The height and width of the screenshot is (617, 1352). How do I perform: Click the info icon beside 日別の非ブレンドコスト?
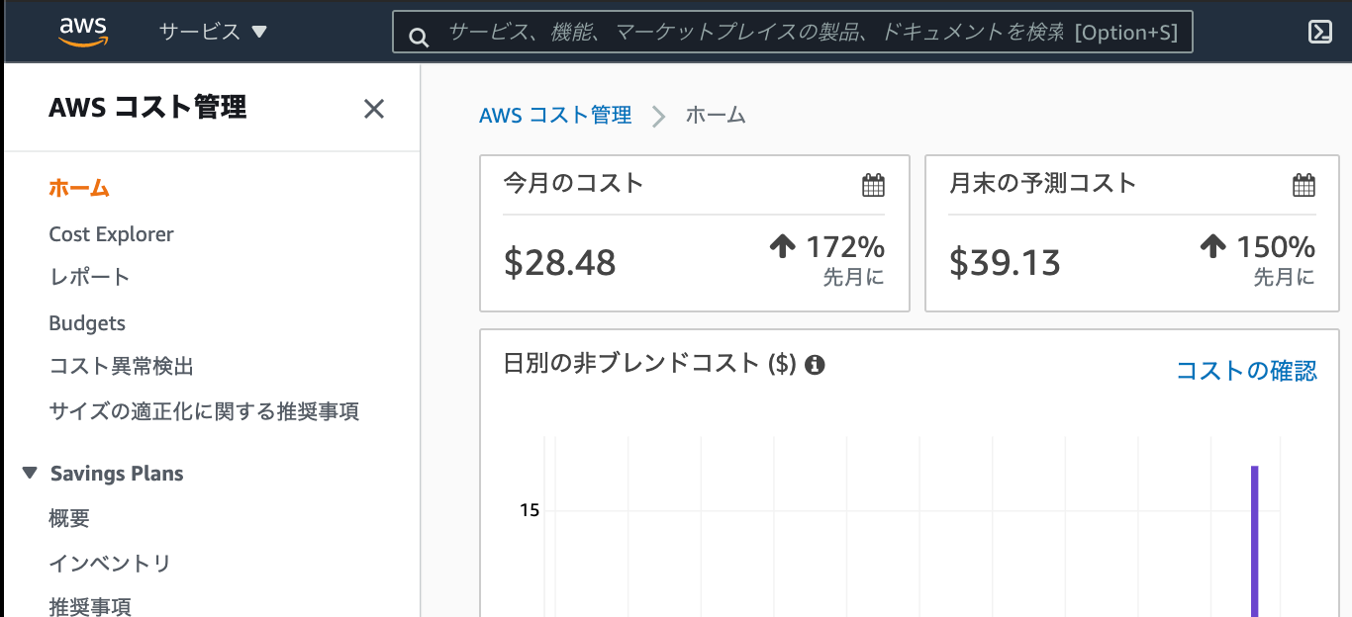click(x=815, y=365)
